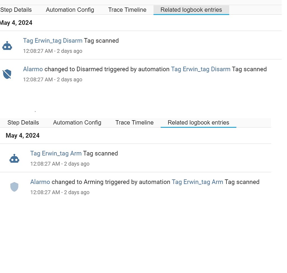Open Automation Config in the lower panel
The width and height of the screenshot is (287, 273).
coord(77,122)
